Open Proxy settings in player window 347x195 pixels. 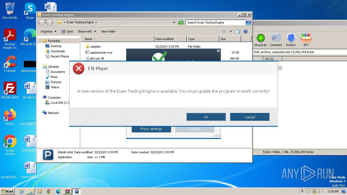tap(151, 129)
